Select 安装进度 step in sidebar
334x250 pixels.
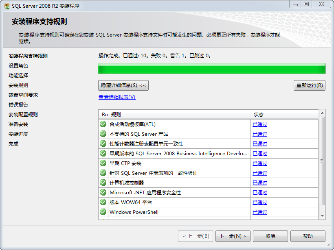(x=18, y=134)
